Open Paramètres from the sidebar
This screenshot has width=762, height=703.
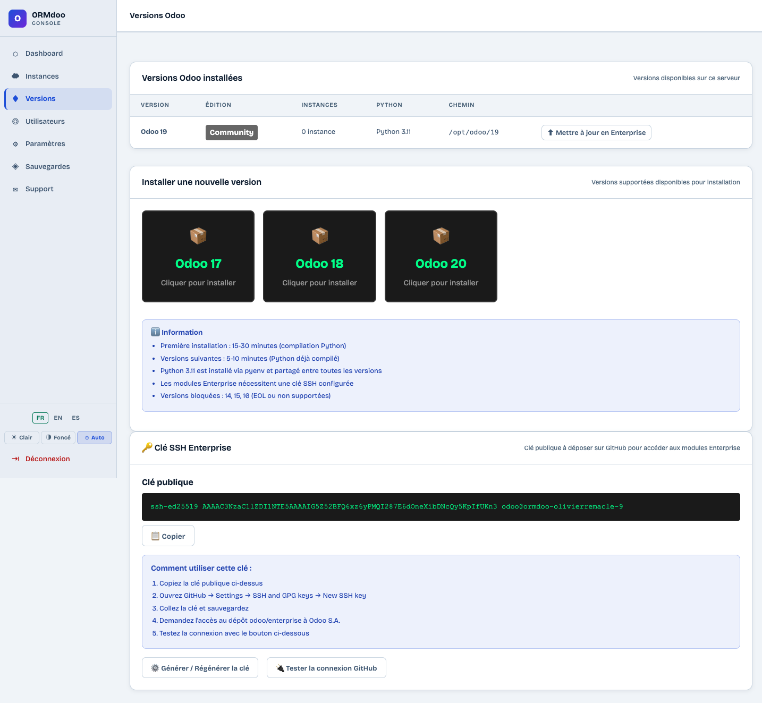coord(58,144)
